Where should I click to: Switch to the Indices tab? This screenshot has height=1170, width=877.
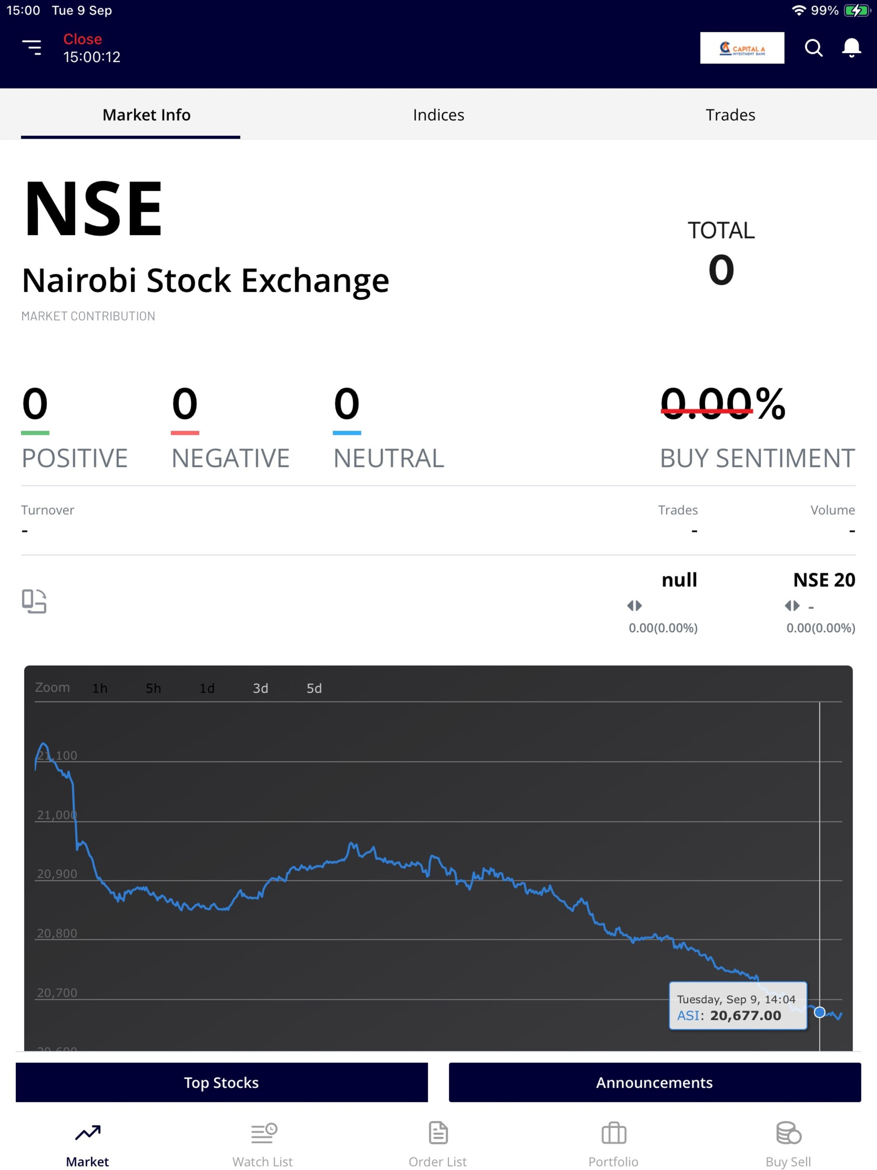(438, 115)
